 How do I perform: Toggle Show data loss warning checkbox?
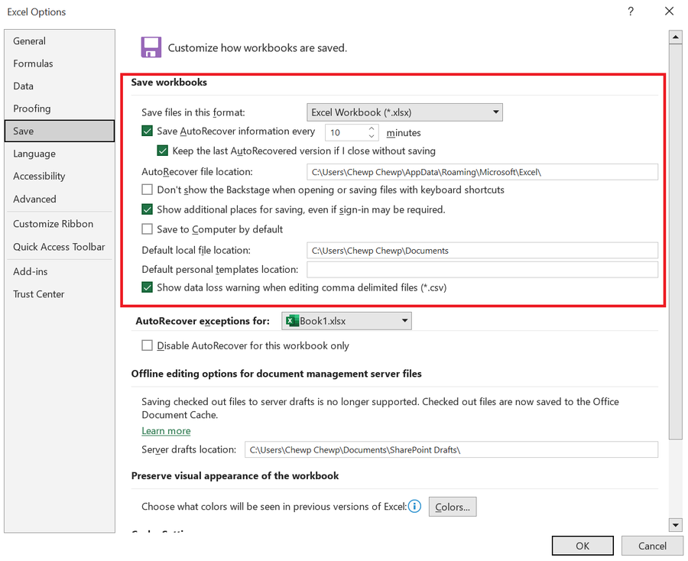147,287
